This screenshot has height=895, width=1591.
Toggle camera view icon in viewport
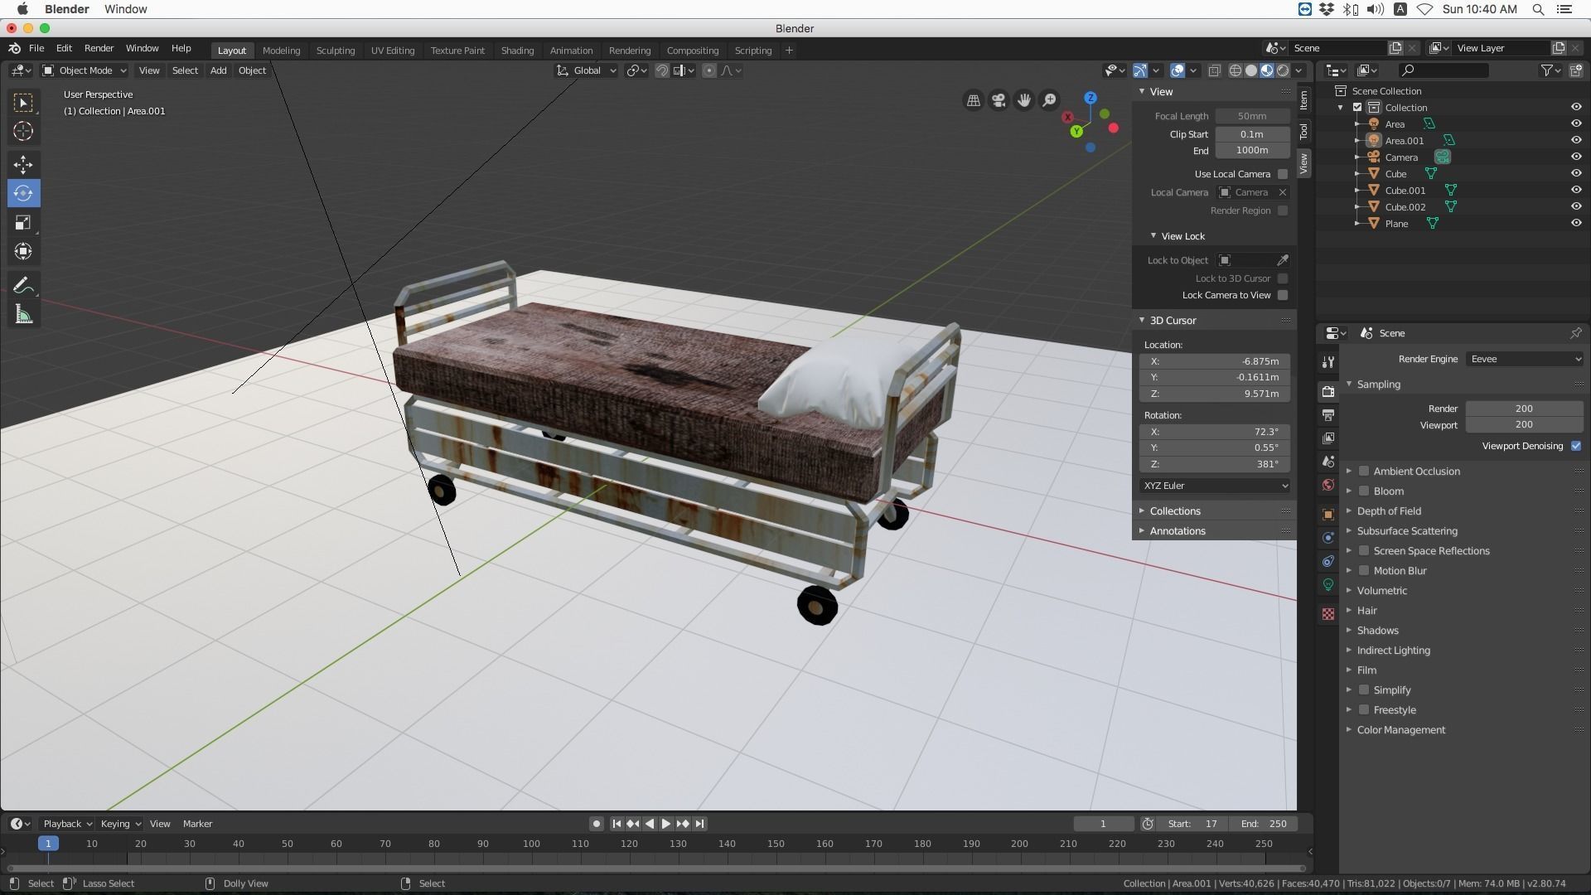click(x=999, y=100)
